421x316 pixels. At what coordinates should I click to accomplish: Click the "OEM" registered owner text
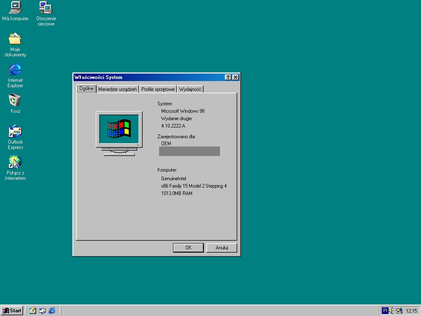point(166,144)
